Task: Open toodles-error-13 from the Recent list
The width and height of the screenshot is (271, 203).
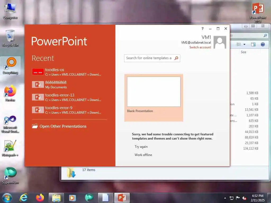Action: 69,97
